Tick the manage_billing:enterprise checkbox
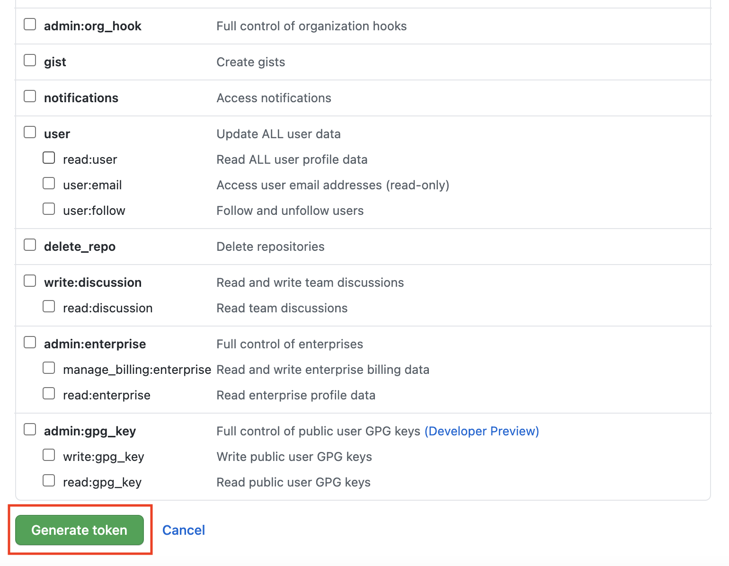The height and width of the screenshot is (566, 729). point(49,368)
